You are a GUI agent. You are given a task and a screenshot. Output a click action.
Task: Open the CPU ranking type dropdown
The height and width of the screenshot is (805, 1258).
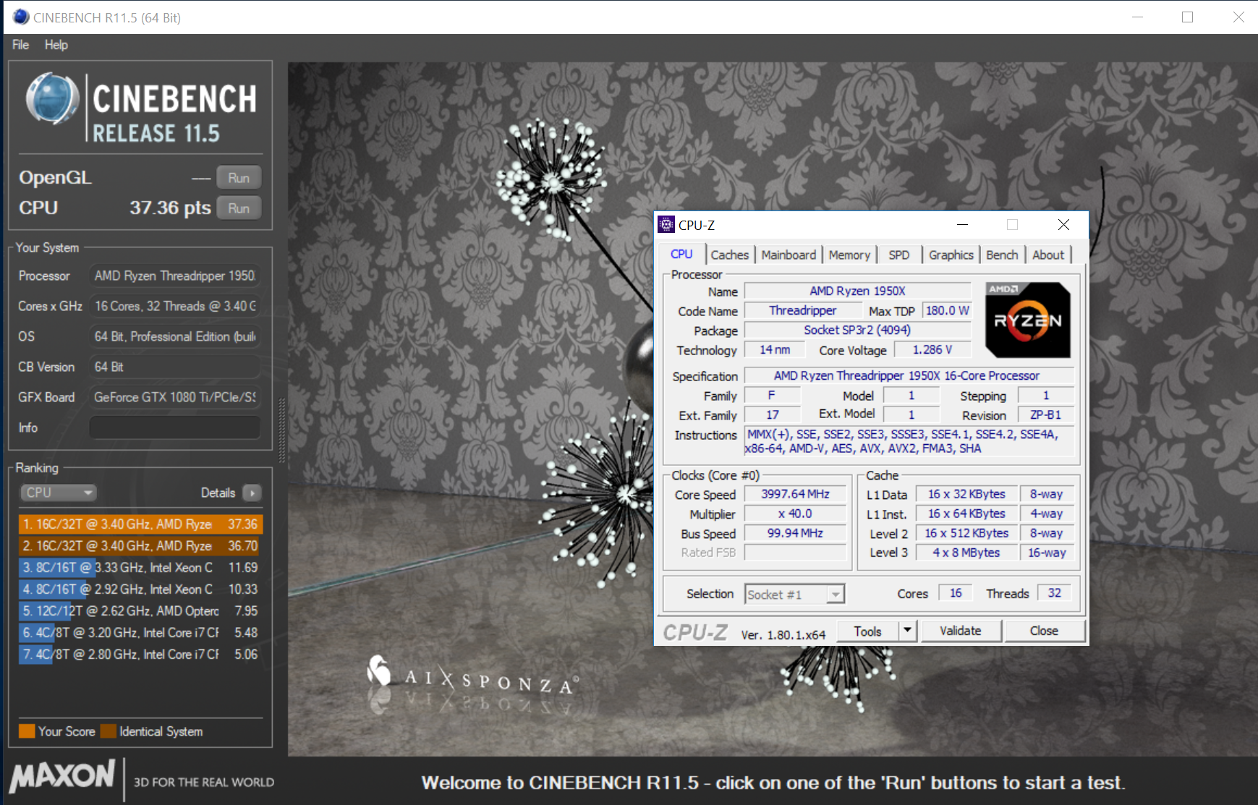58,493
